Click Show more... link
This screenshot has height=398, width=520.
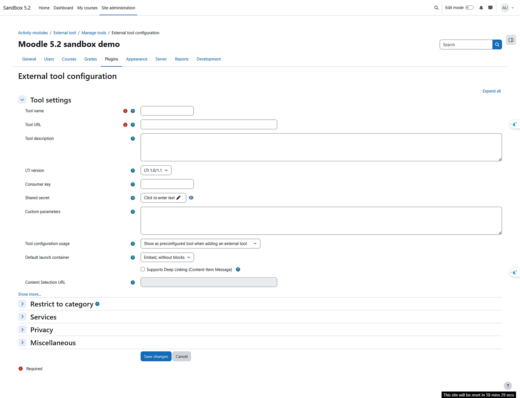pyautogui.click(x=30, y=294)
